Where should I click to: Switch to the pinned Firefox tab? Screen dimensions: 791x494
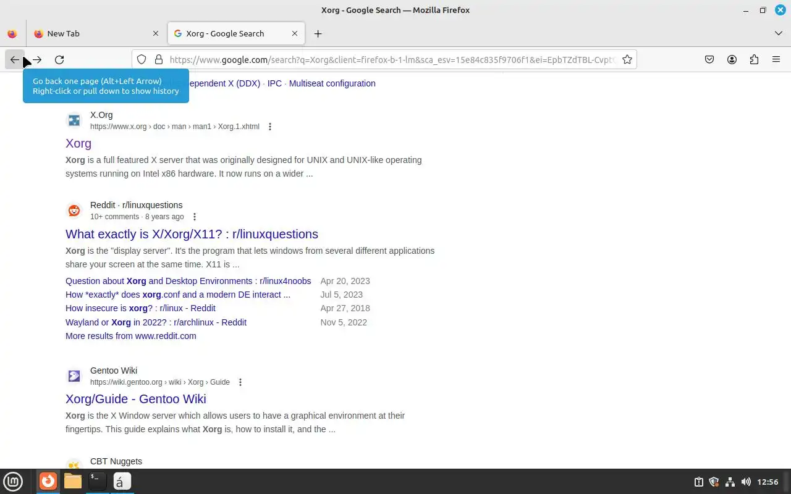(x=12, y=34)
